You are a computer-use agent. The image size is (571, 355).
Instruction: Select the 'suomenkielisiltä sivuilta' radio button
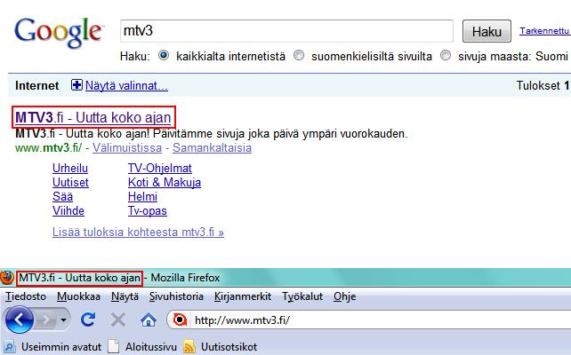coord(299,56)
